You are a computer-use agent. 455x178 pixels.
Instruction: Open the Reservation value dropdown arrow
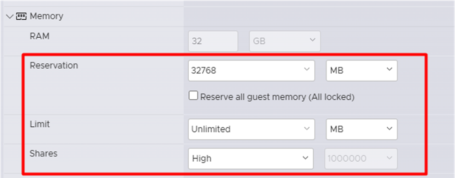click(306, 69)
